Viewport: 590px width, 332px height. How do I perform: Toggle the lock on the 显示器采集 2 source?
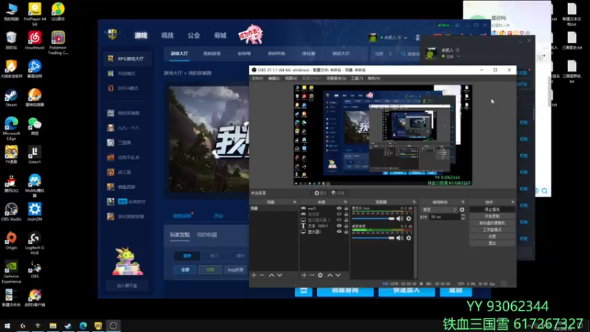point(346,220)
